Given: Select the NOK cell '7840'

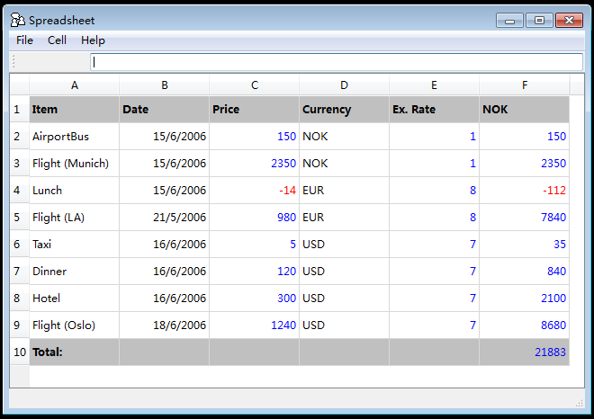Looking at the screenshot, I should pyautogui.click(x=525, y=218).
